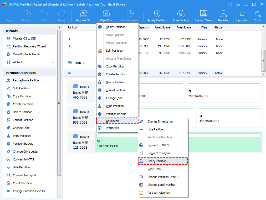Image resolution: width=266 pixels, height=200 pixels.
Task: Click the refresh icon in title bar
Action: coord(230,4)
